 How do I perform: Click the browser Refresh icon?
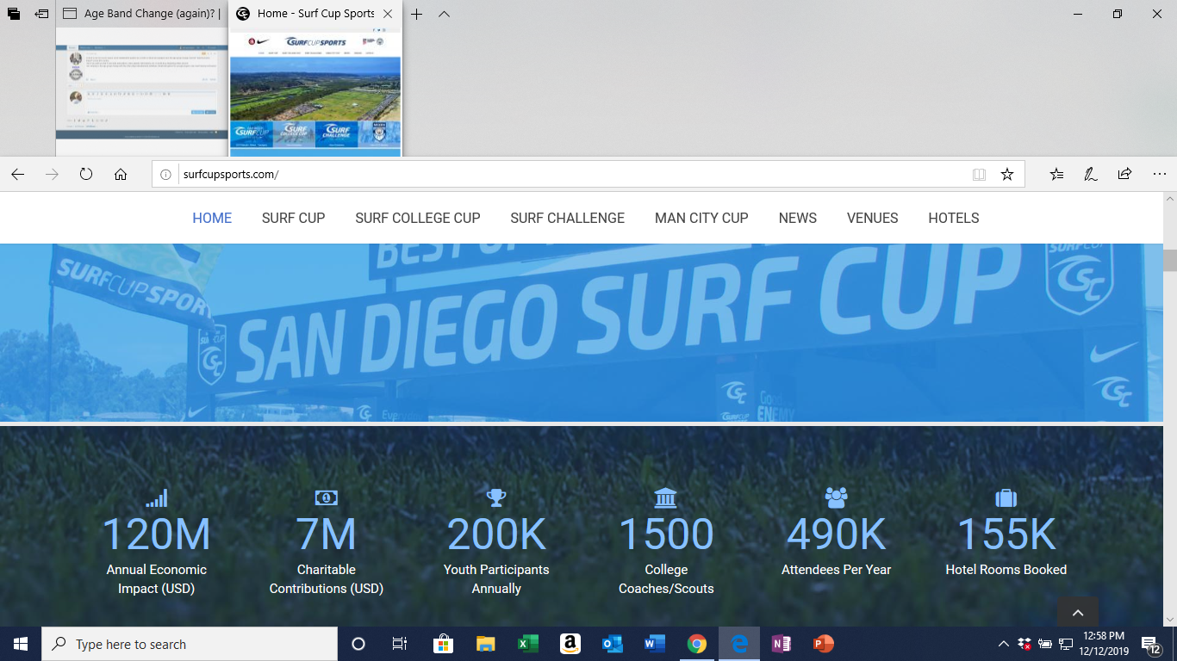pyautogui.click(x=86, y=174)
